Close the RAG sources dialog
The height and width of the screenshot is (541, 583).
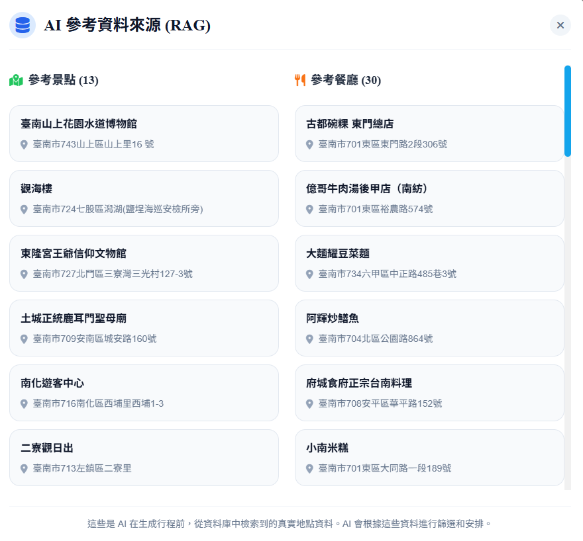click(560, 25)
